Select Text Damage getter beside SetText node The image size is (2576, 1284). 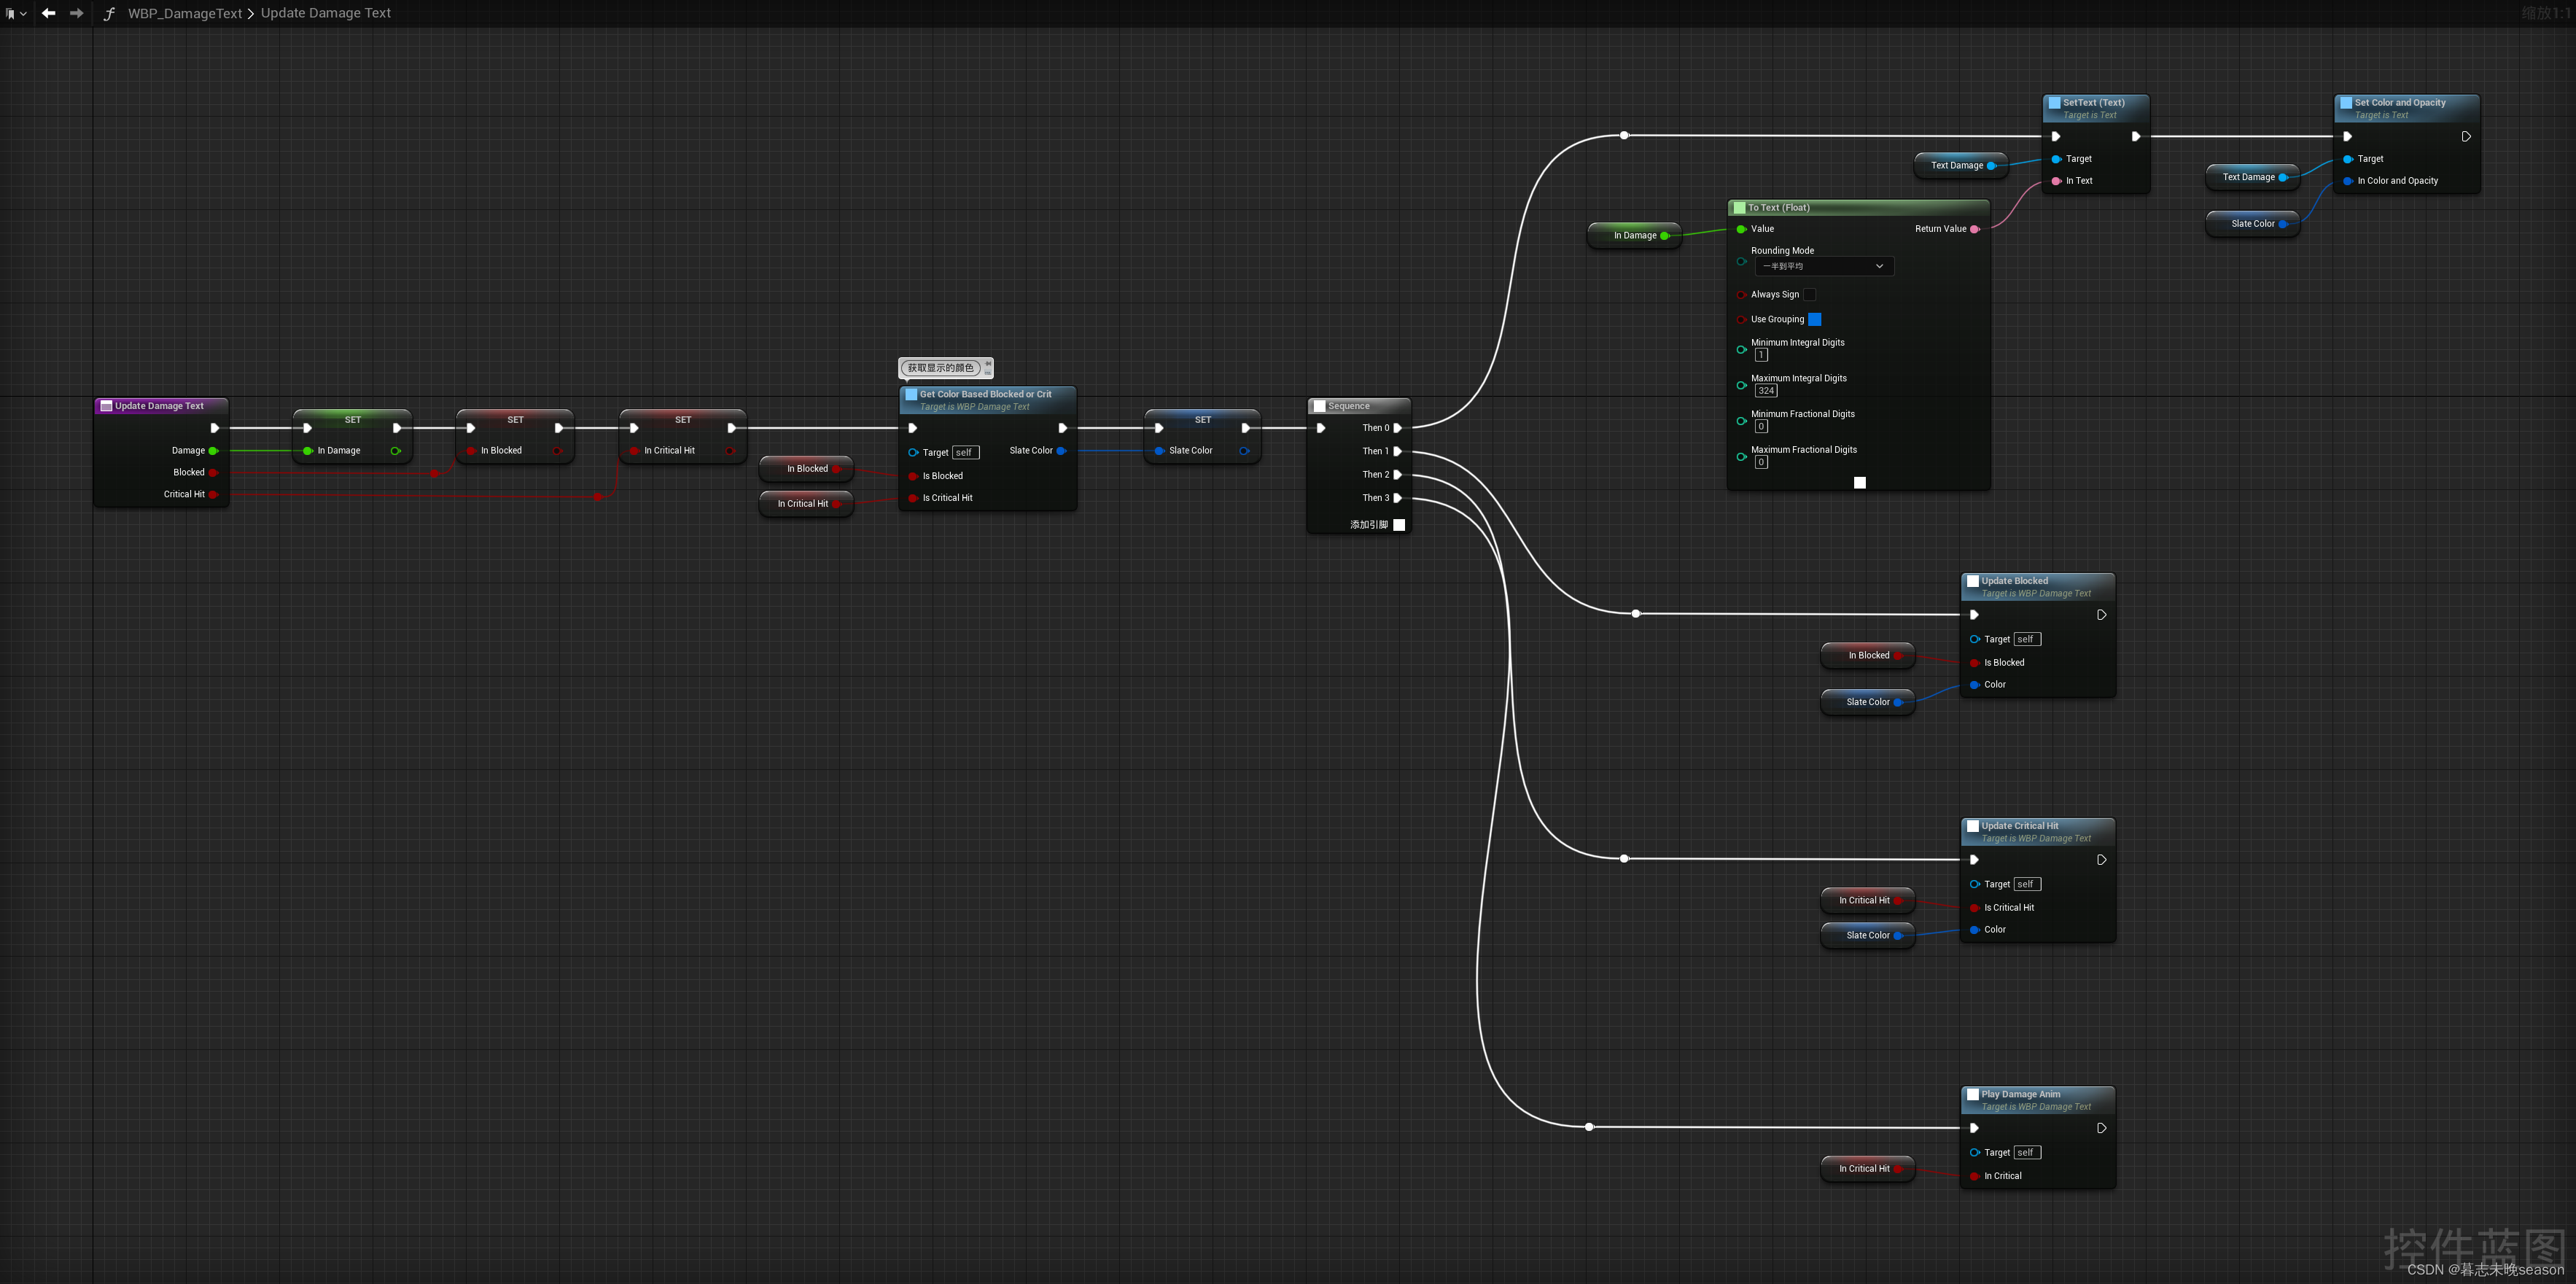click(x=1961, y=166)
